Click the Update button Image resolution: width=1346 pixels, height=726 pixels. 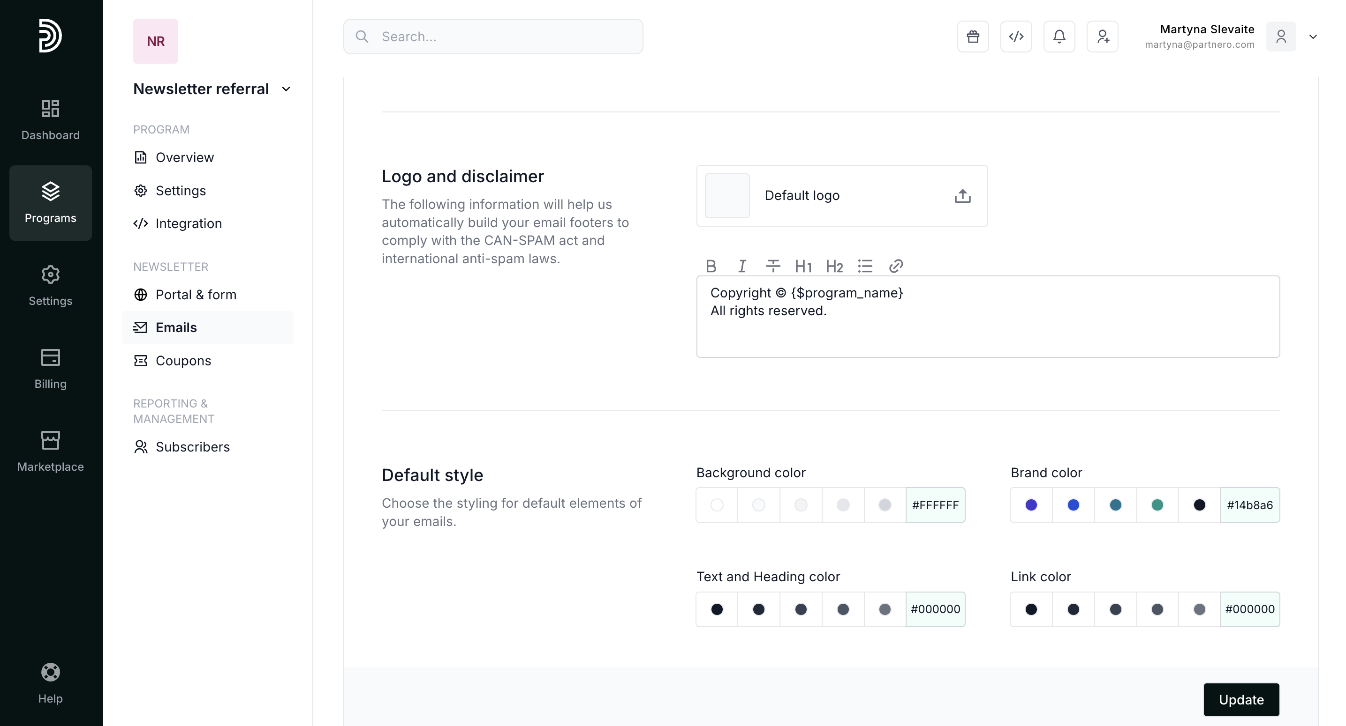(1240, 699)
